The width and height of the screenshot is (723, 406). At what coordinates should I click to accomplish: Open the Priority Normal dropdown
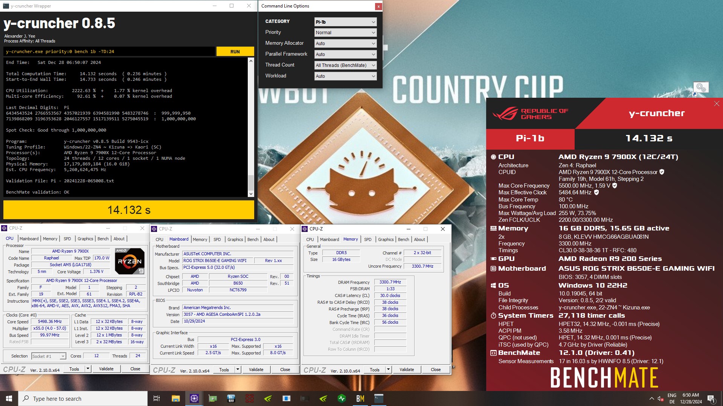pos(345,33)
